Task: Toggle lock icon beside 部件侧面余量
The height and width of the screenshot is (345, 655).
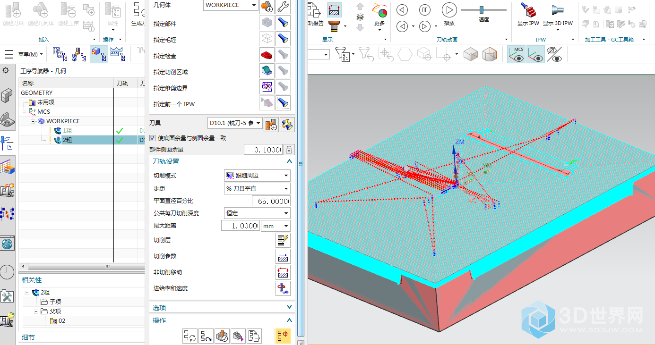Action: (x=289, y=150)
